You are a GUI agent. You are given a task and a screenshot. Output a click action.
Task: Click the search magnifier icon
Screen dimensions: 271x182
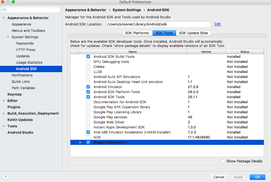coord(4,10)
